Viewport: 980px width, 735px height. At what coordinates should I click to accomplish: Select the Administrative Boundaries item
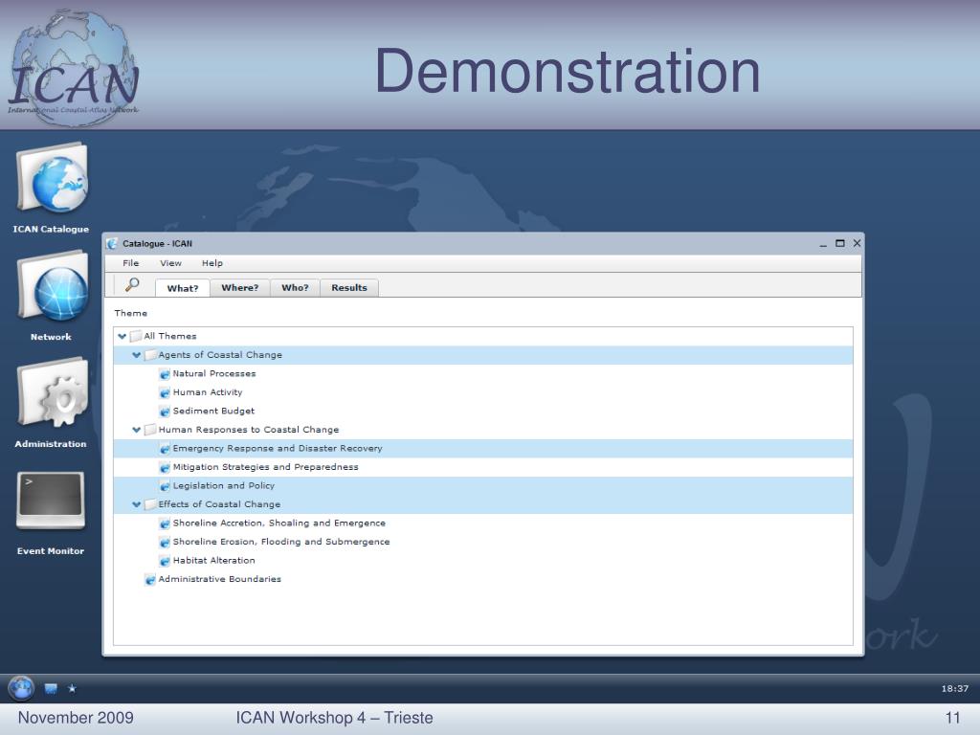coord(219,579)
